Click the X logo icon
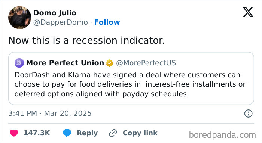The height and width of the screenshot is (143, 262). click(248, 12)
